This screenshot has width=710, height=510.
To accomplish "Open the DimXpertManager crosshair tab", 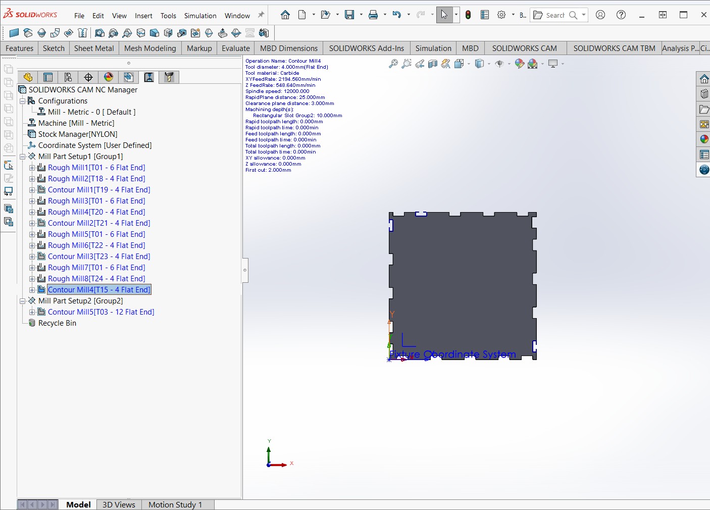I will click(88, 77).
